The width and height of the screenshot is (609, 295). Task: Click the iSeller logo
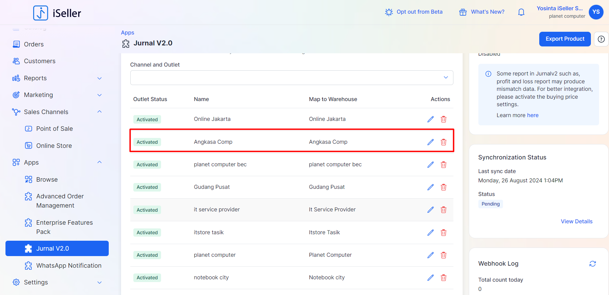click(57, 13)
